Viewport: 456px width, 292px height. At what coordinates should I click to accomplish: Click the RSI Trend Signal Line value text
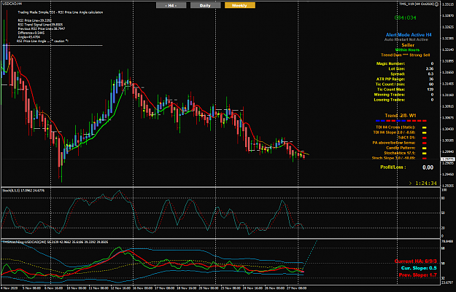40,25
